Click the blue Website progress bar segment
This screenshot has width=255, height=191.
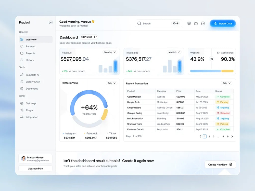point(205,71)
